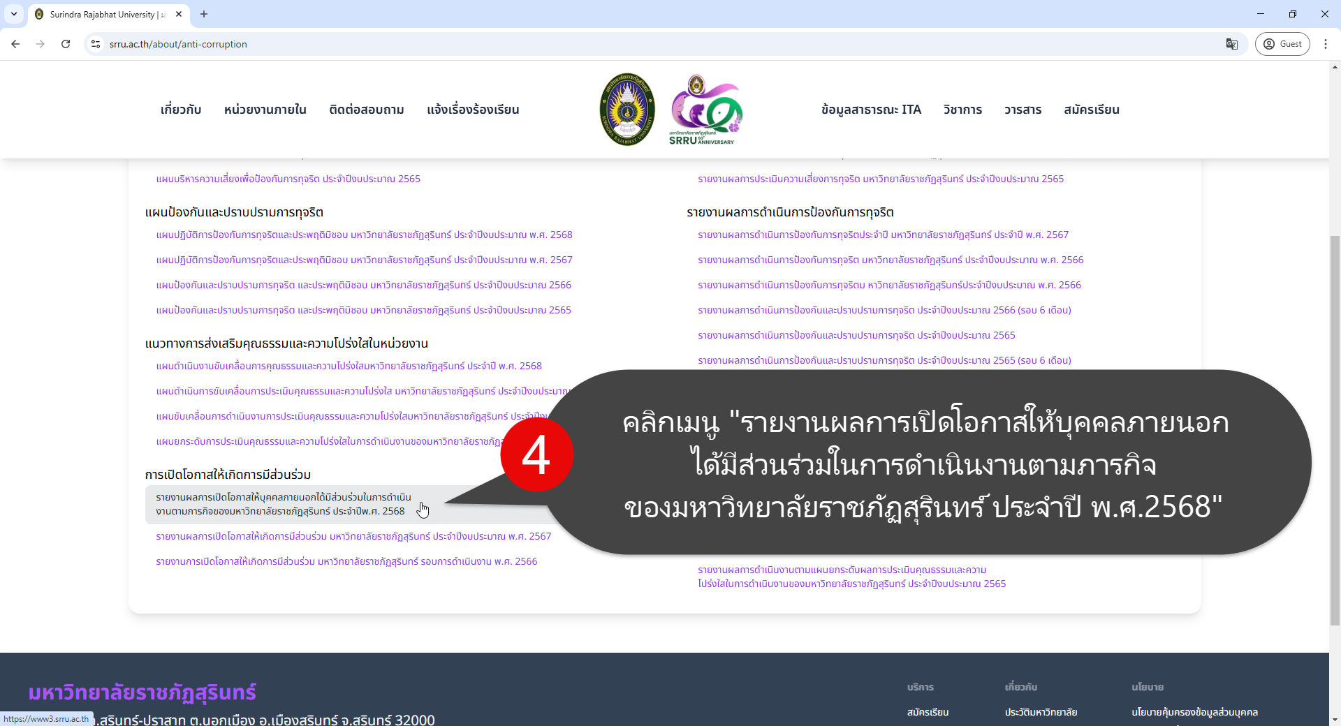
Task: Click the SRRU 50th Anniversary logo
Action: coord(704,109)
